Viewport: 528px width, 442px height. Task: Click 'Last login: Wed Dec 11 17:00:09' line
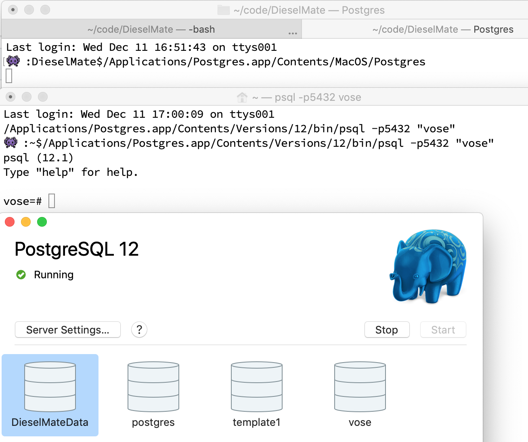click(x=139, y=114)
